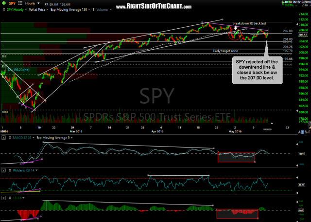Click the RSI scale lower arrow
Screen dimensions: 311x222
click(x=297, y=193)
